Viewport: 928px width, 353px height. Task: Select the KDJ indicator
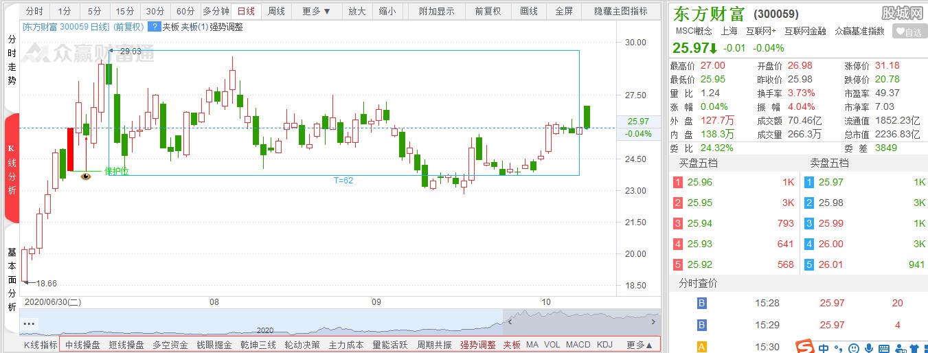click(x=604, y=345)
